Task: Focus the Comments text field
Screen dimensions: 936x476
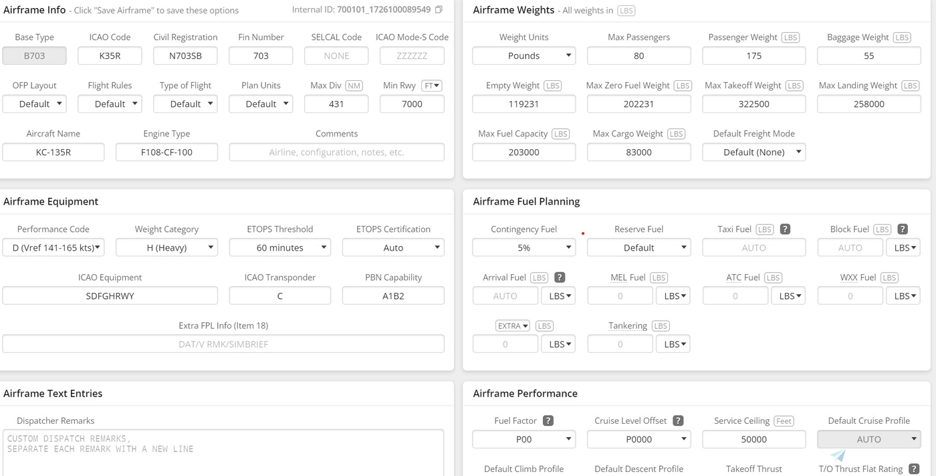Action: point(336,152)
